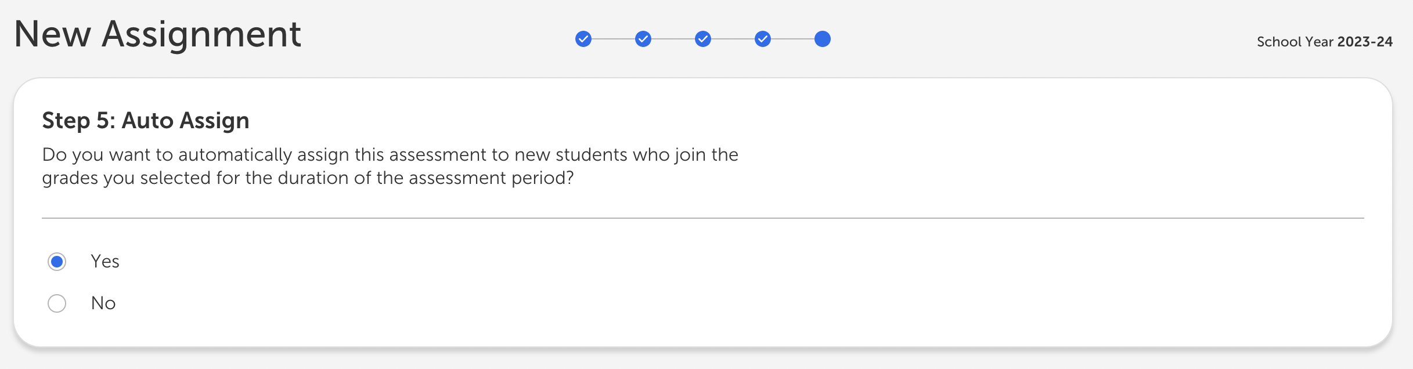Go to third completed step checkmark
The width and height of the screenshot is (1413, 369).
pyautogui.click(x=703, y=39)
